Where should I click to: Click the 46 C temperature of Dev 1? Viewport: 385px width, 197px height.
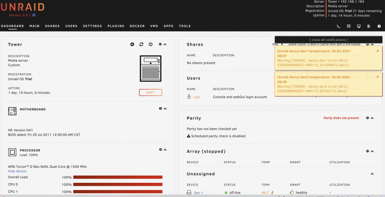click(x=265, y=193)
